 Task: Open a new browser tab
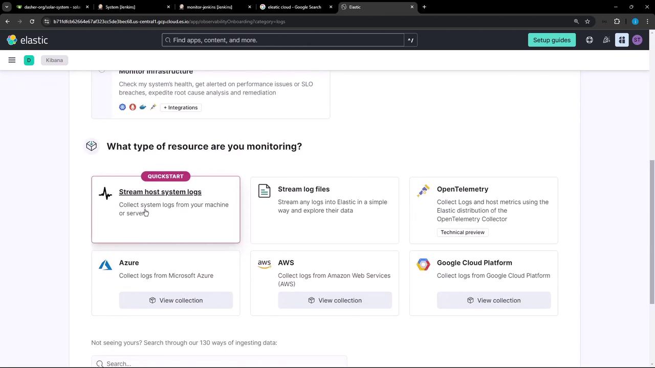click(x=424, y=7)
